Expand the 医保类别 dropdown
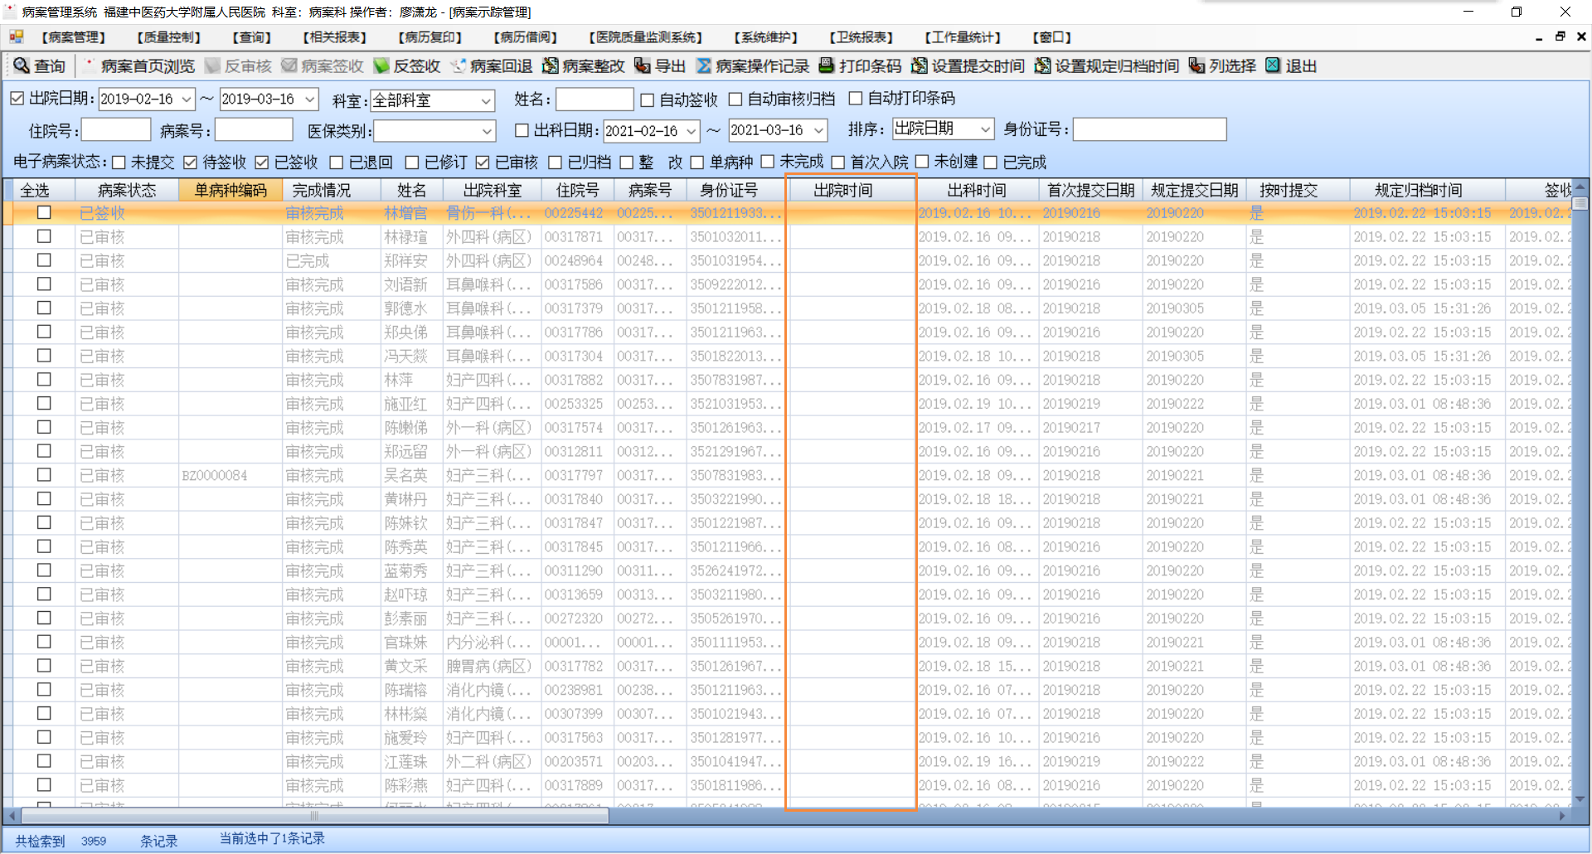This screenshot has height=854, width=1592. pos(488,131)
